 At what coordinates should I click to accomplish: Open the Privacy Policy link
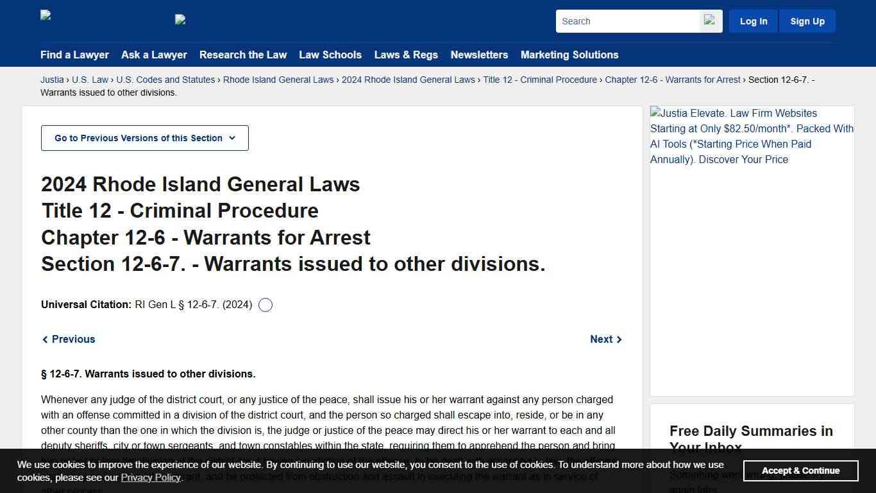coord(151,478)
